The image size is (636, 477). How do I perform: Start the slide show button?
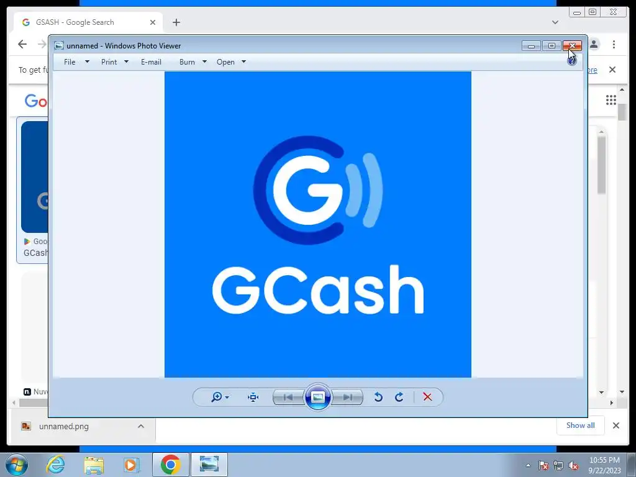coord(318,397)
